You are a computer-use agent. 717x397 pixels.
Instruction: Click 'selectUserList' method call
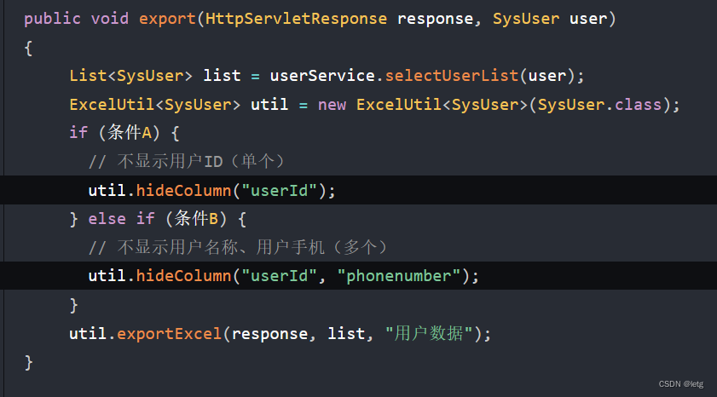point(451,76)
